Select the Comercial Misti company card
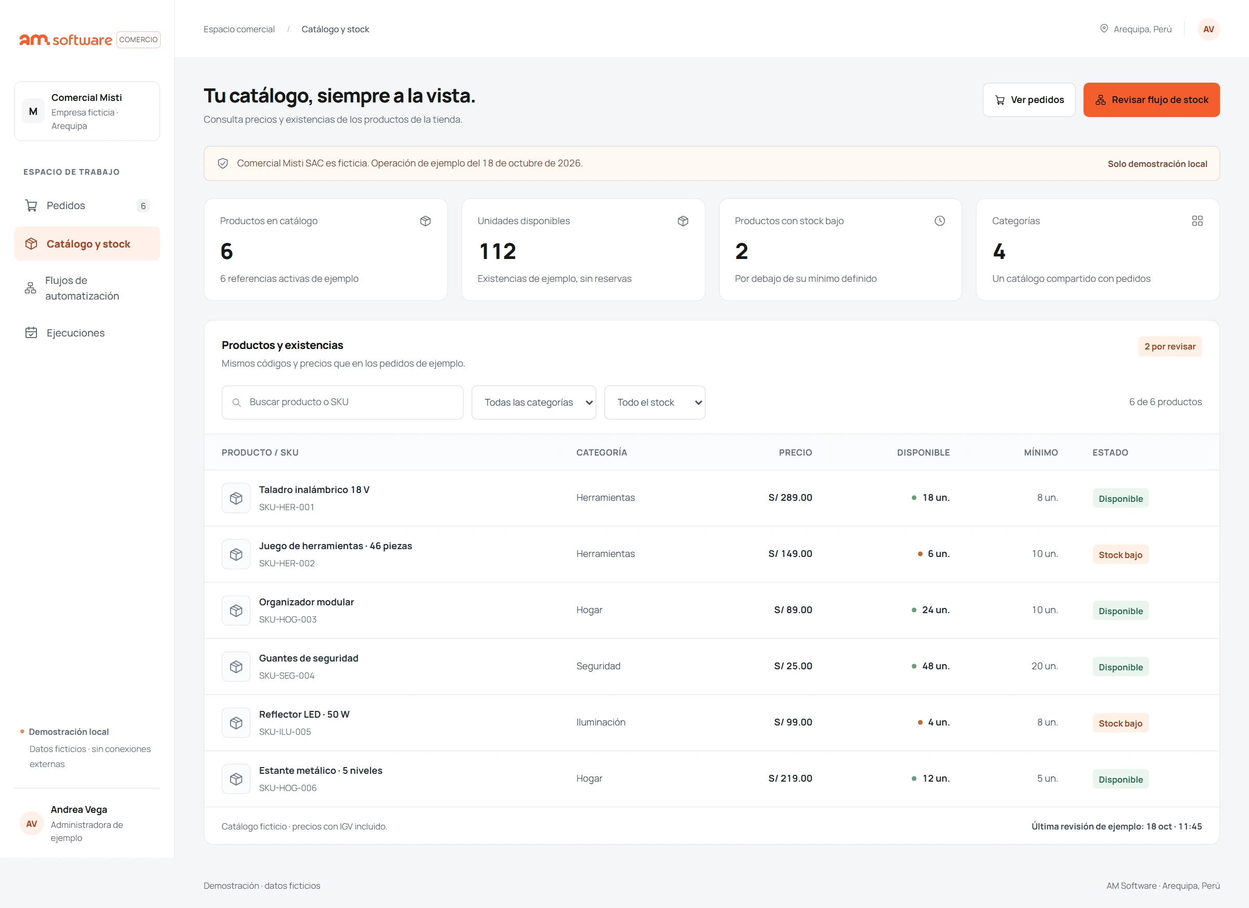 pos(87,111)
